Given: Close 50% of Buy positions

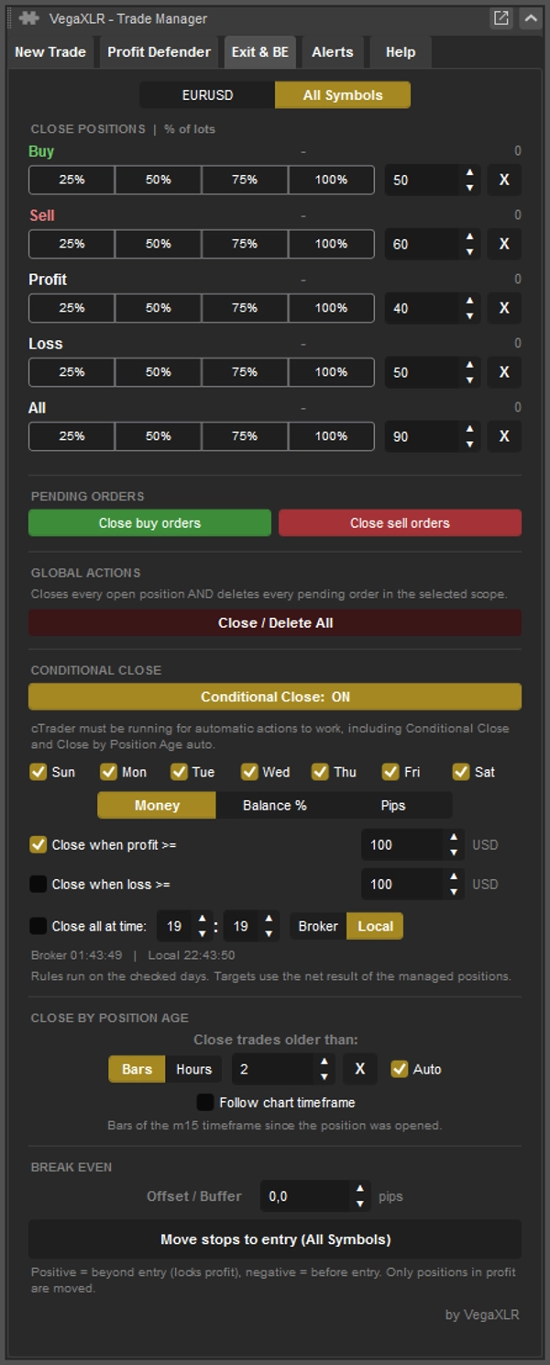Looking at the screenshot, I should click(x=158, y=180).
